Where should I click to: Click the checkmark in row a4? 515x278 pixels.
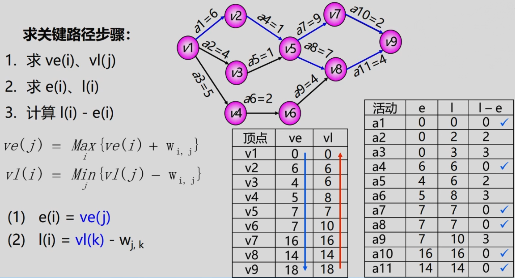coord(504,166)
